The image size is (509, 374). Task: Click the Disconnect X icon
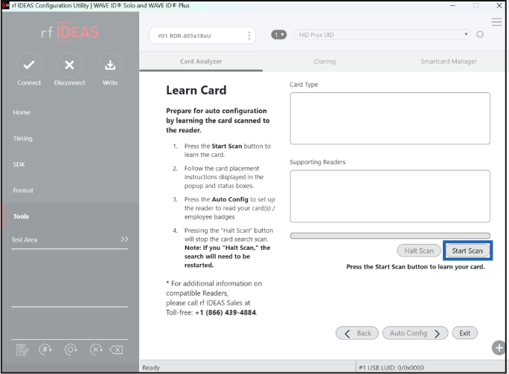coord(69,65)
